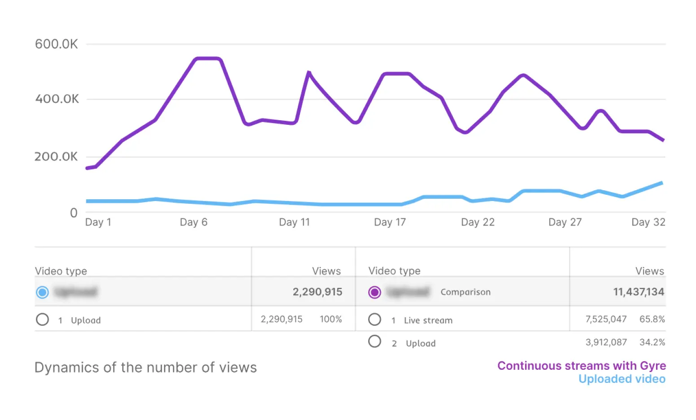Click the Continuous streams with Gyre legend
Viewport: 696px width, 420px height.
click(581, 366)
